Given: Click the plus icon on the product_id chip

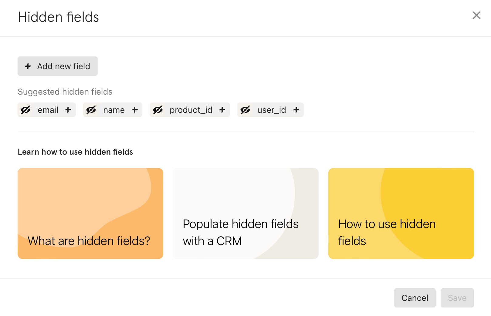Looking at the screenshot, I should click(x=222, y=110).
